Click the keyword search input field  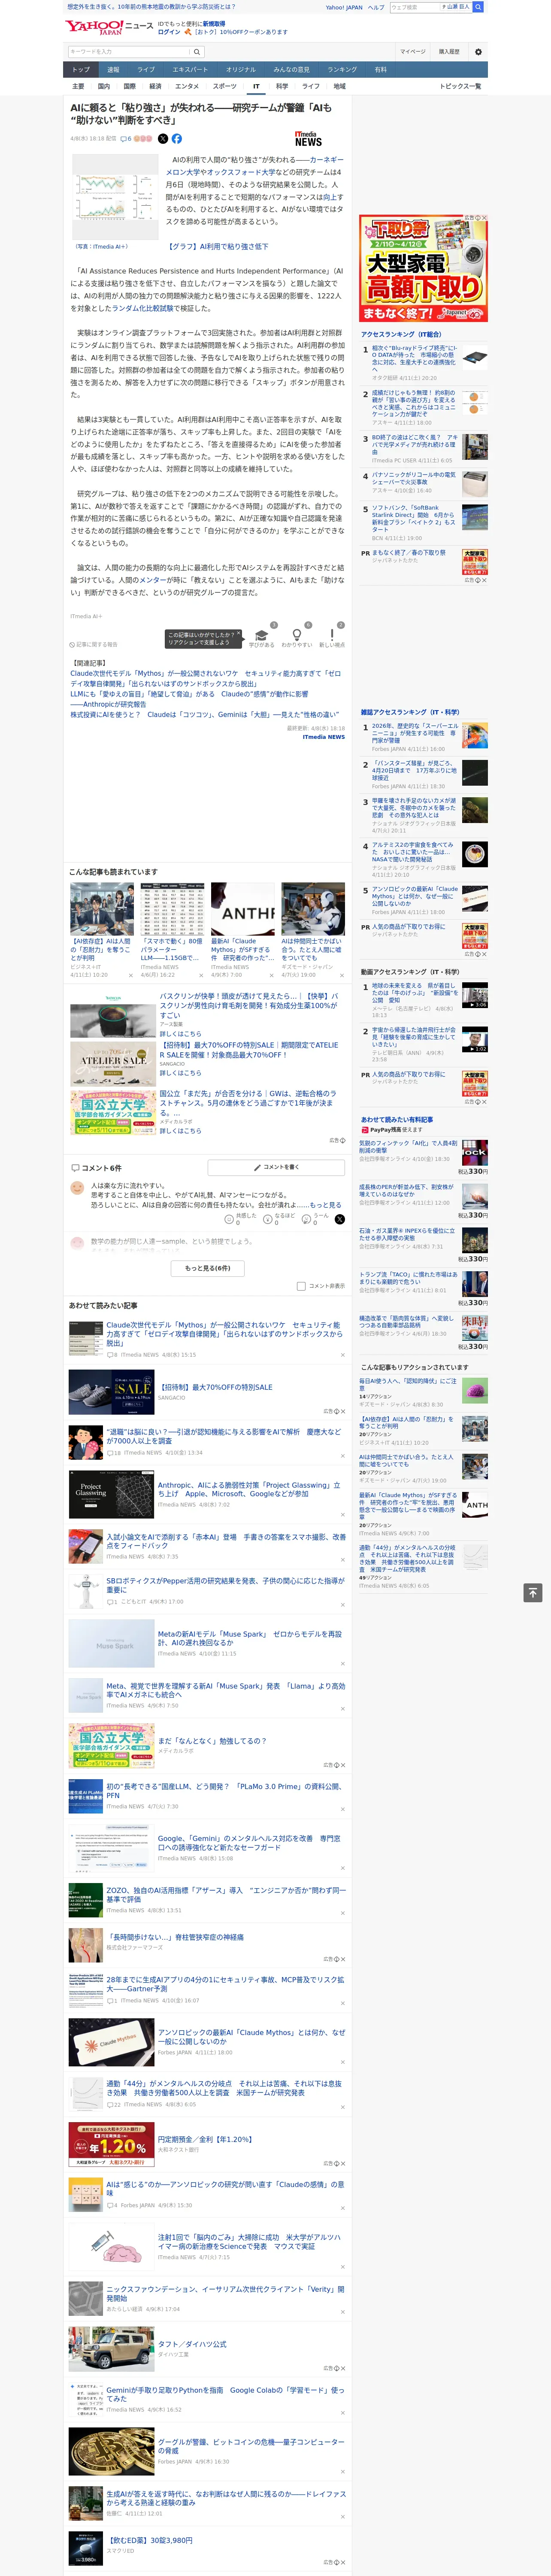[x=129, y=52]
